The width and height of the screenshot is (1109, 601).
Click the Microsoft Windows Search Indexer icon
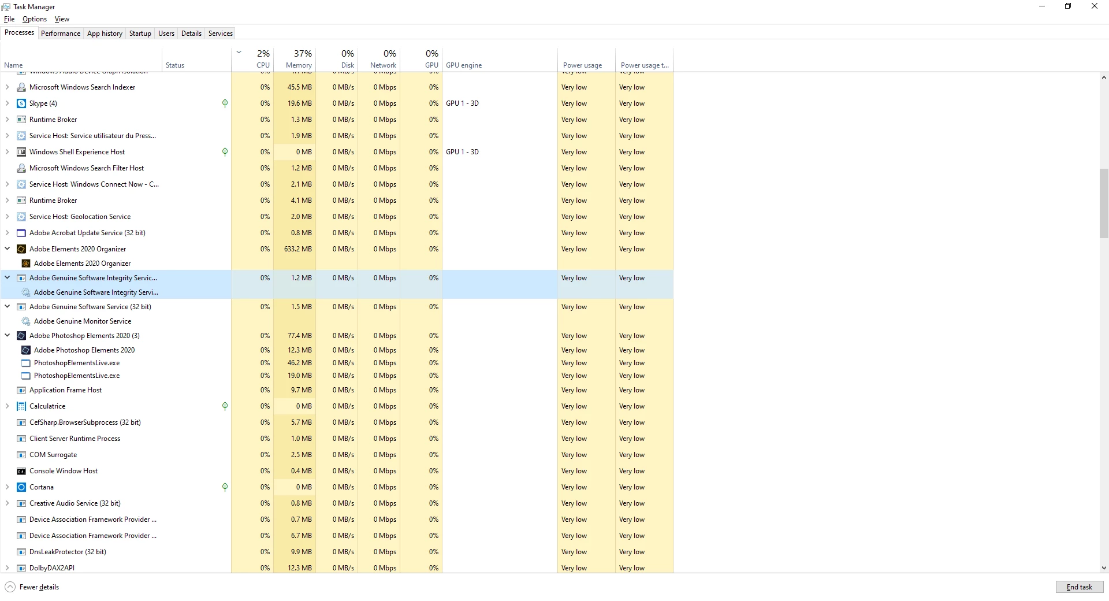coord(21,87)
